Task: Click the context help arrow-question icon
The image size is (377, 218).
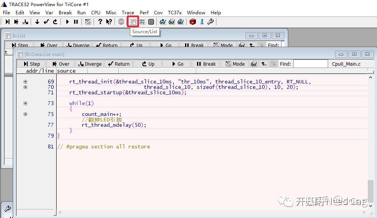Action: [109, 22]
